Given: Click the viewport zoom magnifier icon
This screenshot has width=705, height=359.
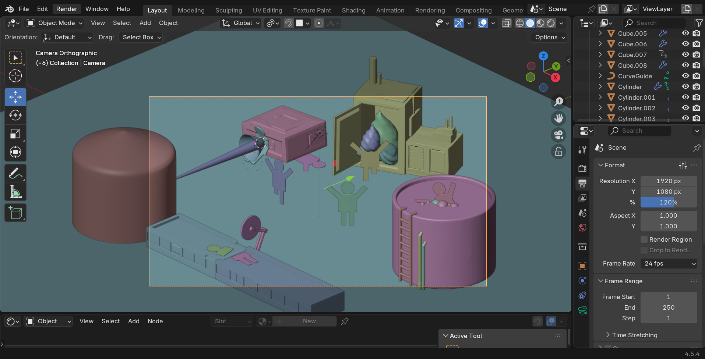Looking at the screenshot, I should point(558,102).
